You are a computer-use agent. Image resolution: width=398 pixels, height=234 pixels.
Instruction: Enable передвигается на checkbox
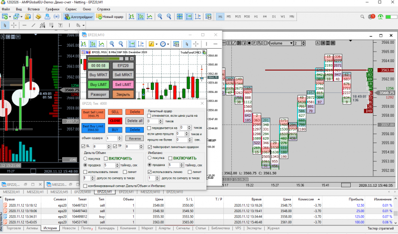click(x=149, y=128)
